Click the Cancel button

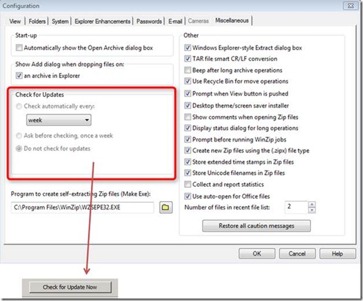click(297, 253)
